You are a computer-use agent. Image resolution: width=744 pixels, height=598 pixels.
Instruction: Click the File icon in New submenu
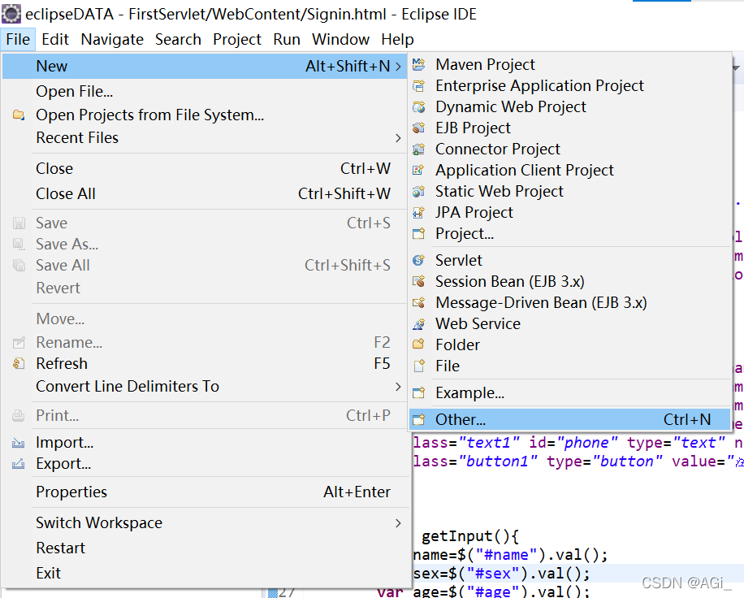[x=418, y=366]
